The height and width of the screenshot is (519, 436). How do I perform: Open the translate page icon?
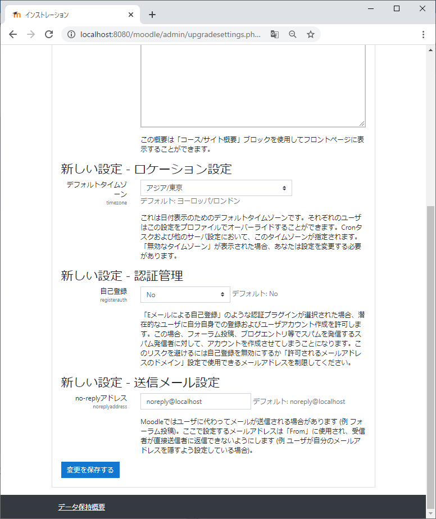(x=274, y=34)
